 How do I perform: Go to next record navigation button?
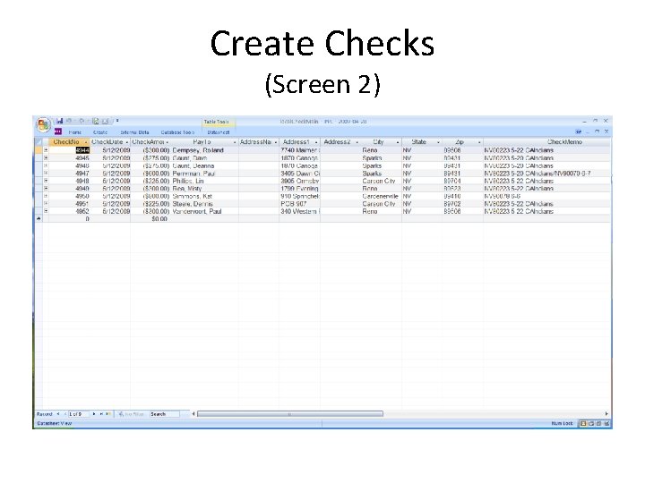point(94,414)
